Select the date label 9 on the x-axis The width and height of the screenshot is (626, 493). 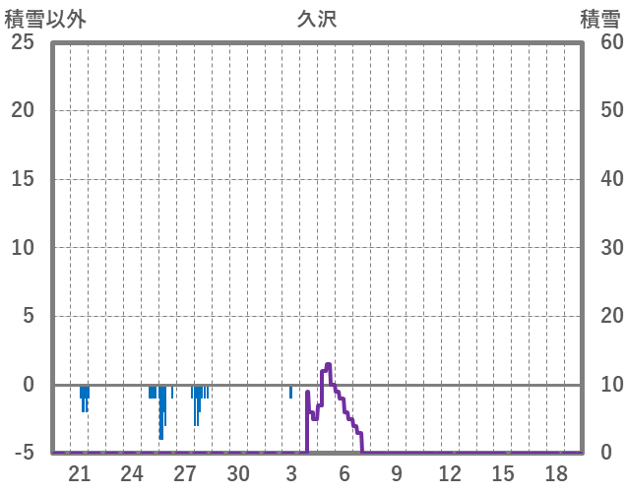(397, 473)
